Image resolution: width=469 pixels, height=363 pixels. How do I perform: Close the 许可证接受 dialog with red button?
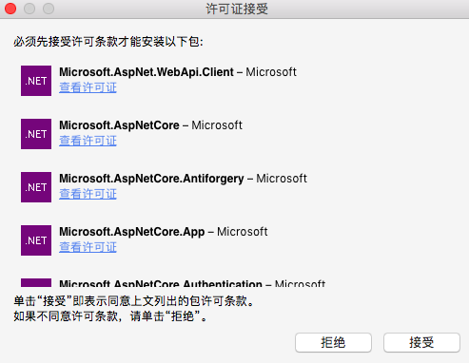(10, 9)
